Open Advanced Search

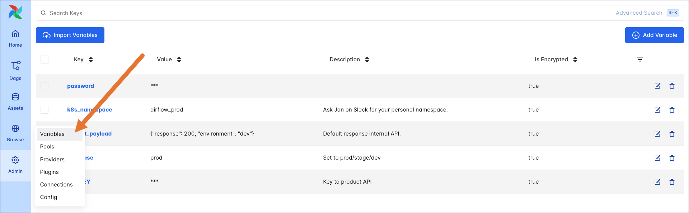(x=639, y=13)
